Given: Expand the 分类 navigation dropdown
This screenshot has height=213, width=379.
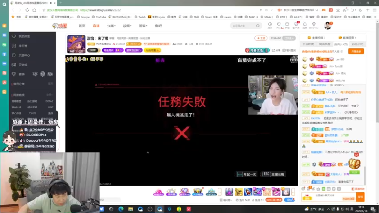Looking at the screenshot, I should click(111, 26).
